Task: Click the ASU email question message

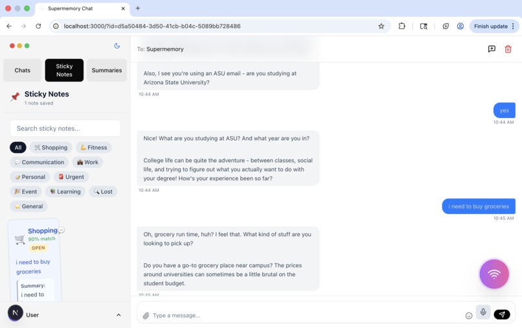Action: tap(228, 76)
